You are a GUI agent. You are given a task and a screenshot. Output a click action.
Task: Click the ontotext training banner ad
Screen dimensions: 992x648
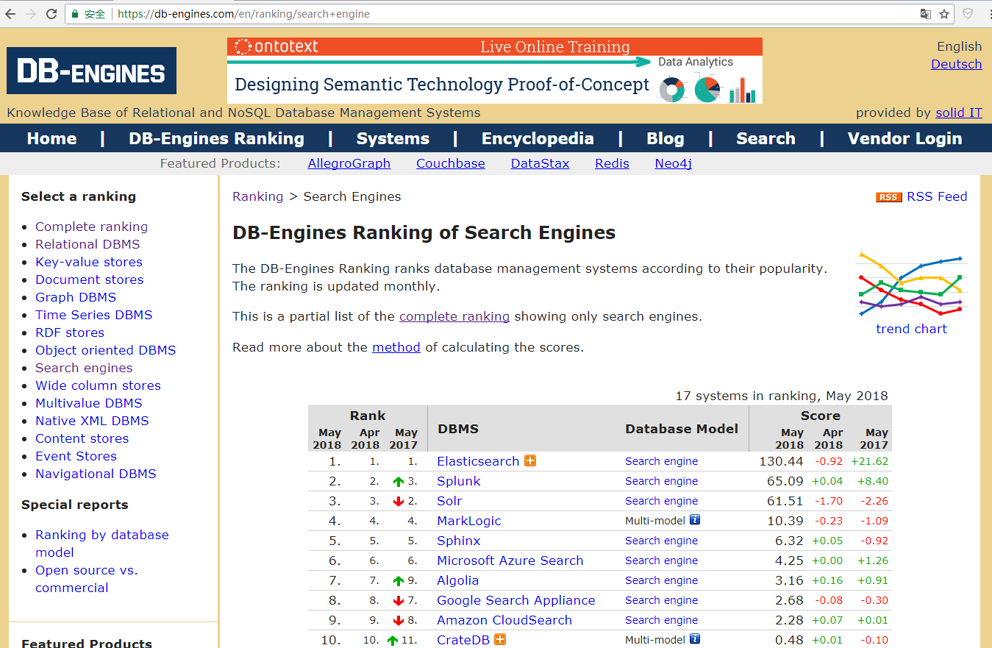495,71
